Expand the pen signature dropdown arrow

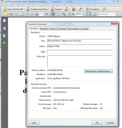[x=83, y=9]
